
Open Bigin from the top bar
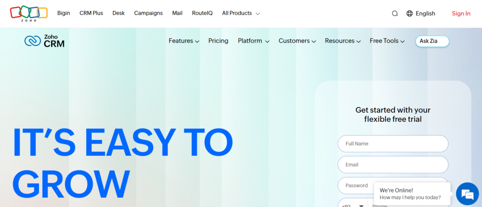click(x=64, y=13)
